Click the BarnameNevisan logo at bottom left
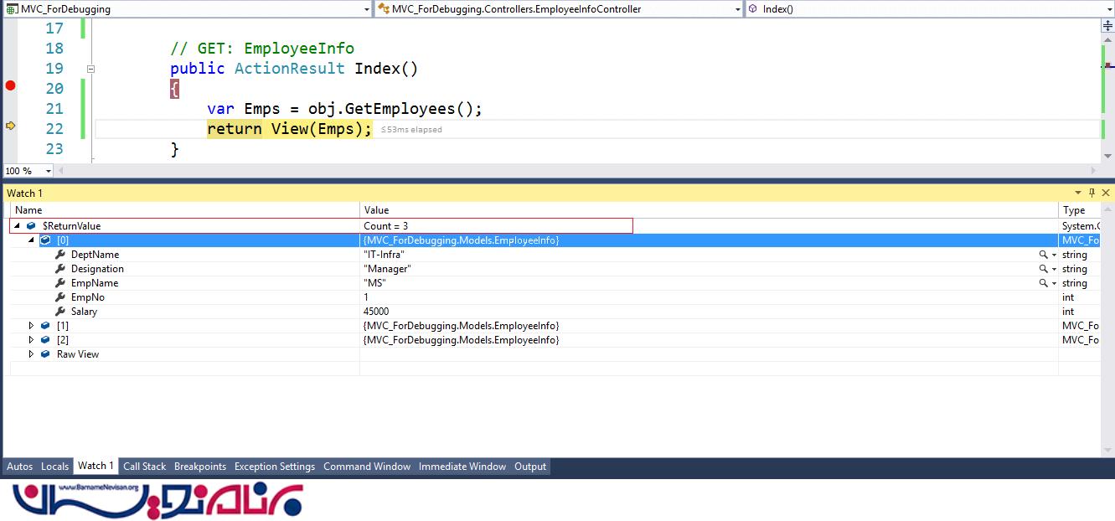The width and height of the screenshot is (1115, 521). coord(157,499)
